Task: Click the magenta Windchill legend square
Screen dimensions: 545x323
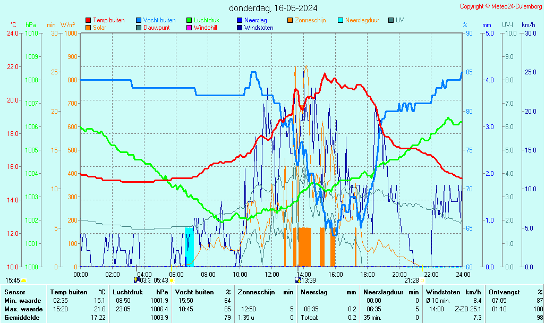Action: (189, 28)
